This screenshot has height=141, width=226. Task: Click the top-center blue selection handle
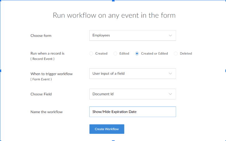click(113, 1)
